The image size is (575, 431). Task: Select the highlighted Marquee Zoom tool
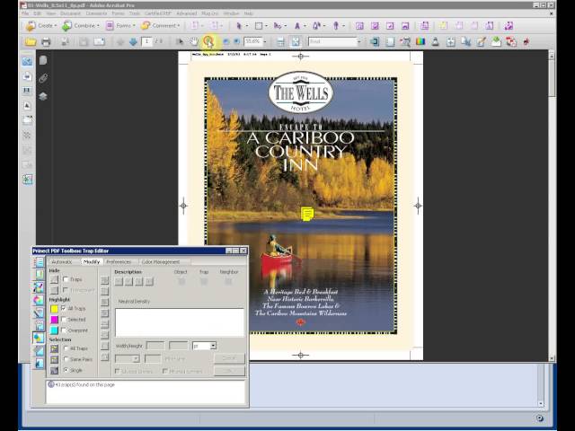coord(208,41)
